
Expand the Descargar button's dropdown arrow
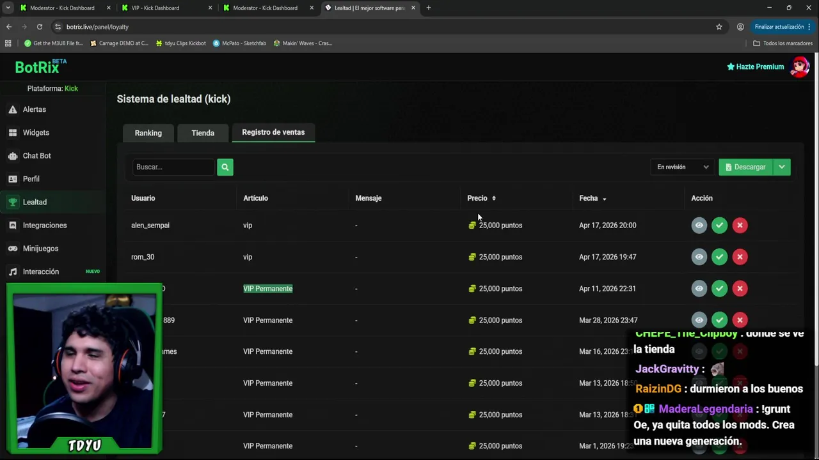coord(782,167)
